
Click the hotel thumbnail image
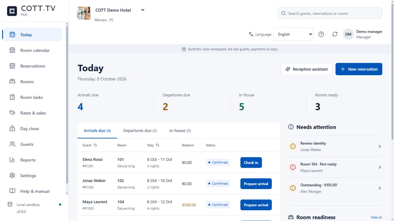click(x=84, y=13)
